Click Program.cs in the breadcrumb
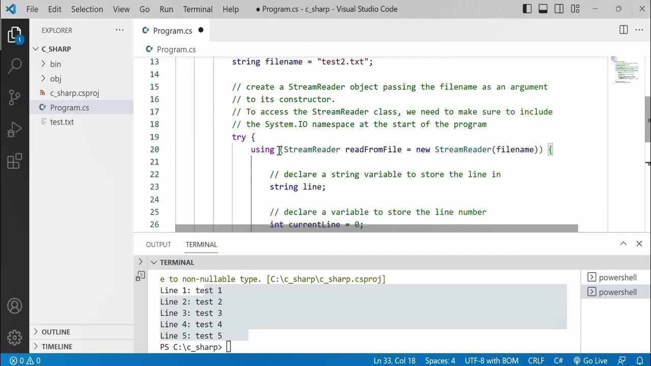 [x=176, y=49]
